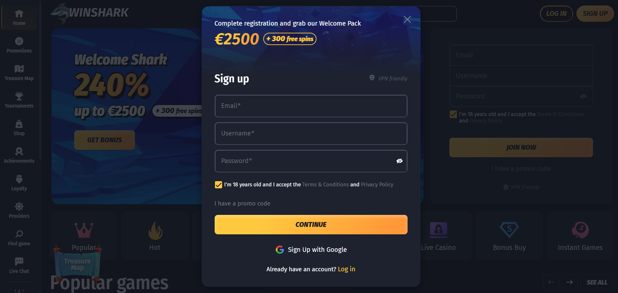This screenshot has height=293, width=618.
Task: Click the Find game search icon
Action: (19, 234)
